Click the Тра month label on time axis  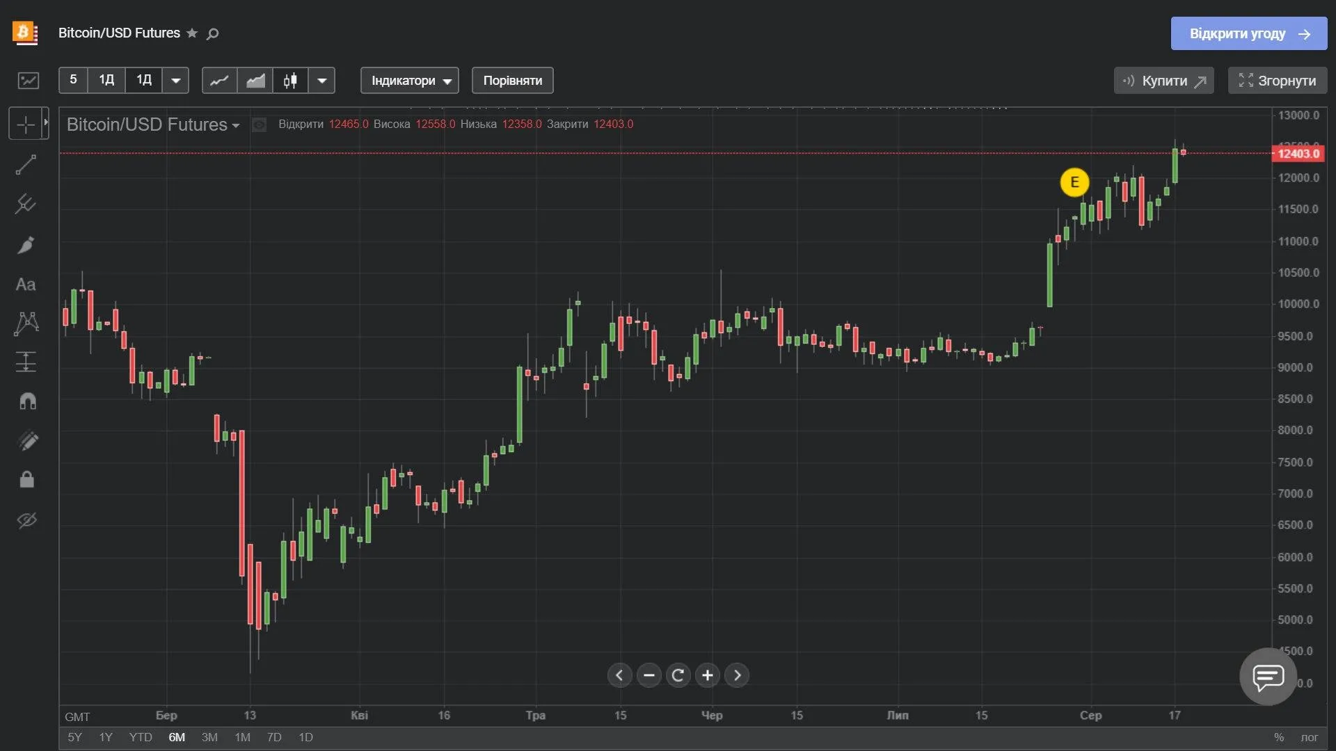[536, 715]
